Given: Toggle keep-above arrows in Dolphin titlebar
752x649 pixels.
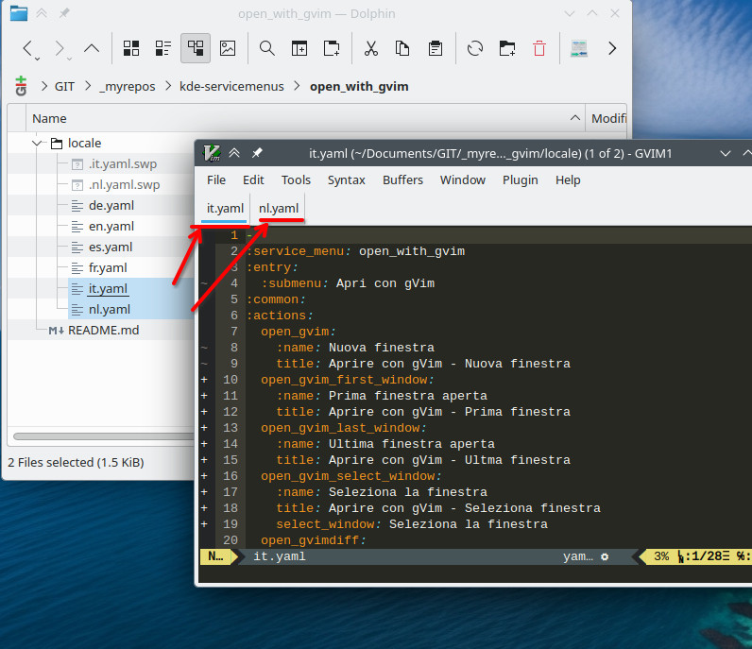Looking at the screenshot, I should [x=42, y=13].
